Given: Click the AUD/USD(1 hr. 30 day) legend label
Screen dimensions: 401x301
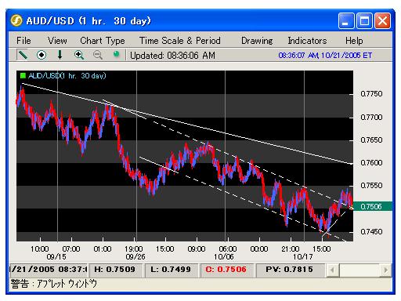Looking at the screenshot, I should 67,76.
